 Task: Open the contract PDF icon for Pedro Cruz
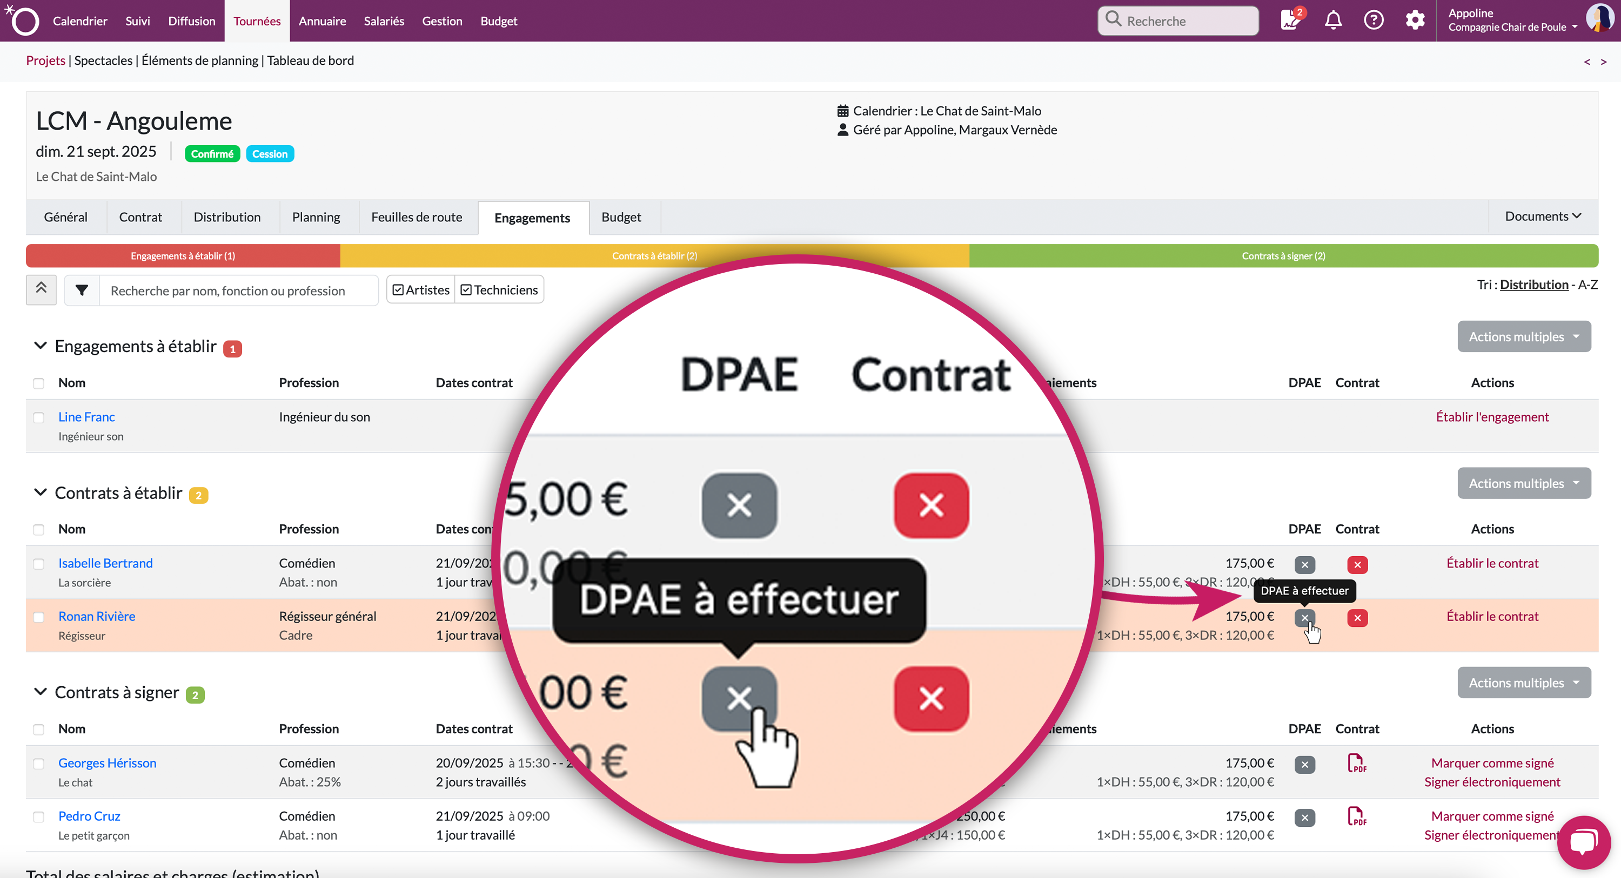[1357, 816]
